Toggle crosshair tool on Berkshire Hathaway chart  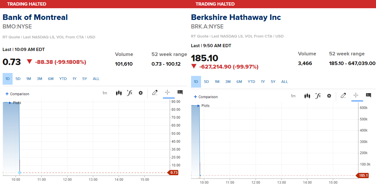pyautogui.click(x=356, y=95)
